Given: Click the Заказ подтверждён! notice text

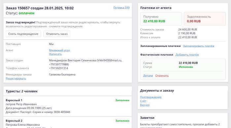Looking at the screenshot, I should [x=20, y=22].
